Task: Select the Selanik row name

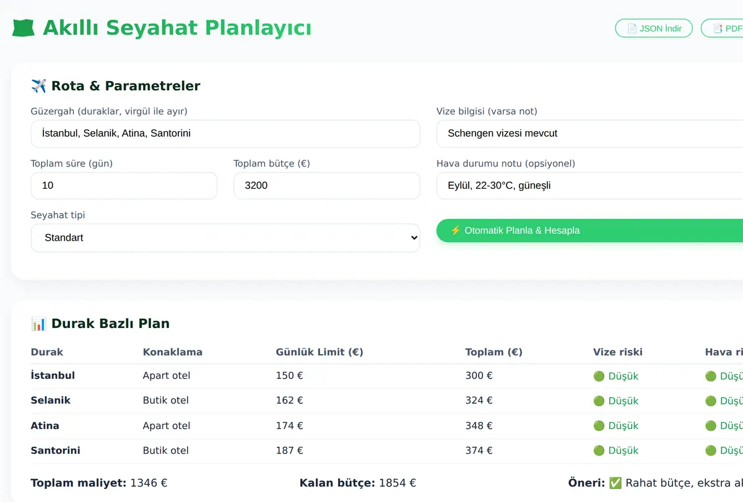Action: [51, 400]
